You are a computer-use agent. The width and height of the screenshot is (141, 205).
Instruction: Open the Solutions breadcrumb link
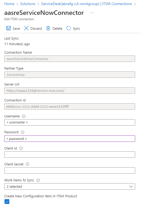pos(28,4)
